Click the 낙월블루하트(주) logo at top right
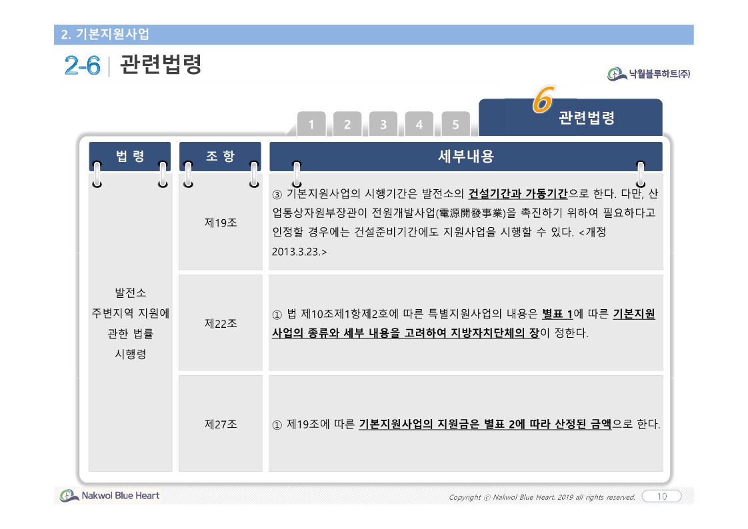The image size is (748, 529). click(649, 74)
